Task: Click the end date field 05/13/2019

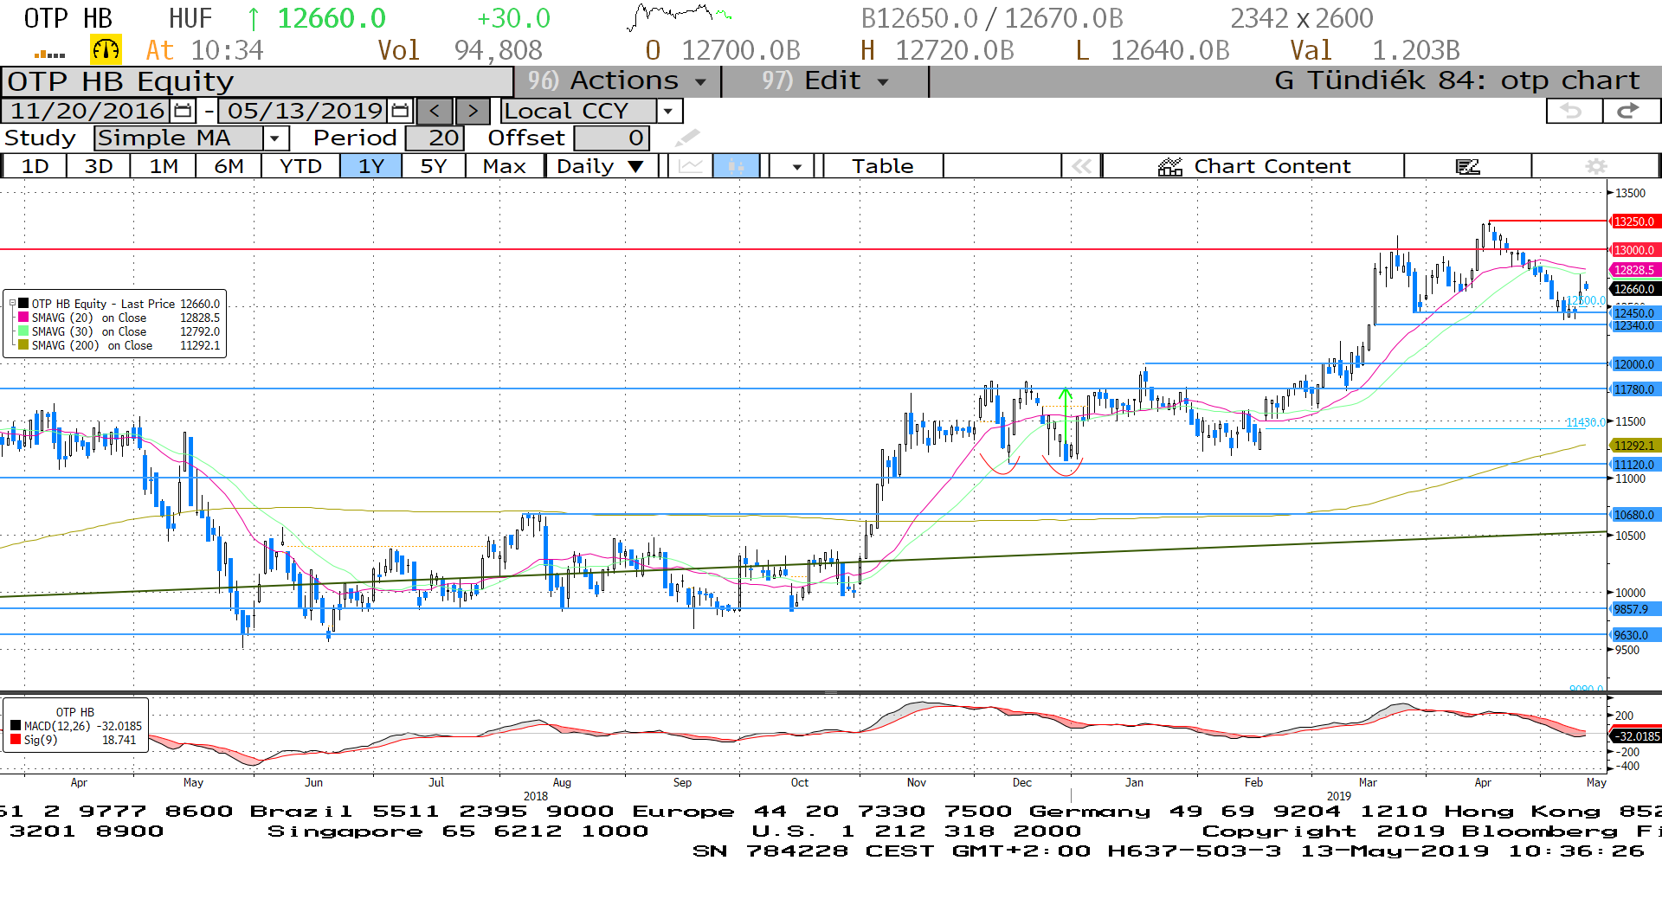Action: pyautogui.click(x=304, y=111)
